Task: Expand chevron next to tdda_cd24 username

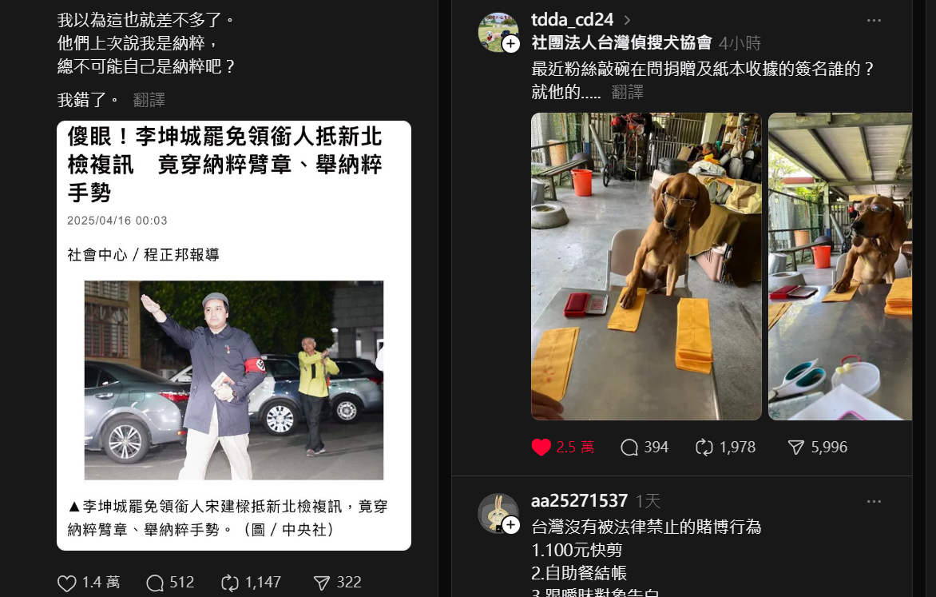Action: tap(627, 20)
